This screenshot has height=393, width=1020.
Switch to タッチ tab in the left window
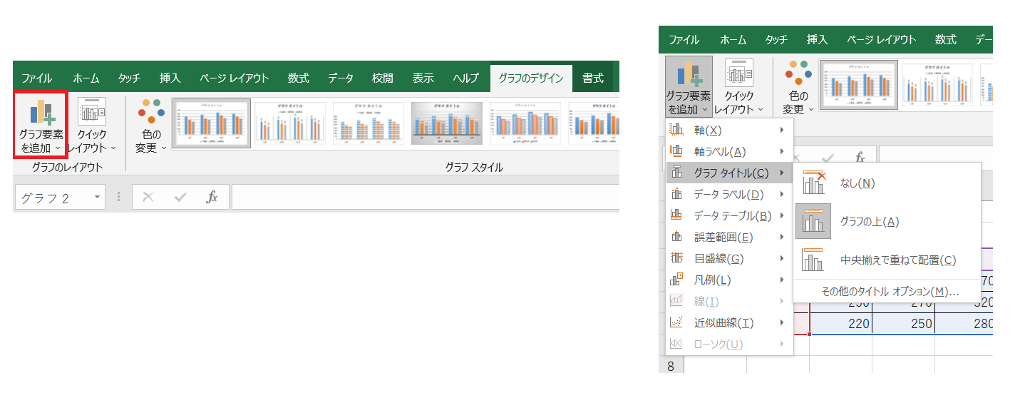point(129,78)
